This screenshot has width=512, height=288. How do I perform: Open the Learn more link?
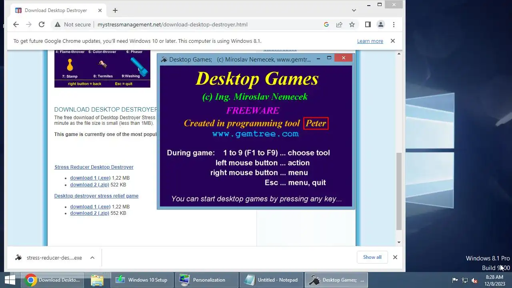[x=370, y=41]
